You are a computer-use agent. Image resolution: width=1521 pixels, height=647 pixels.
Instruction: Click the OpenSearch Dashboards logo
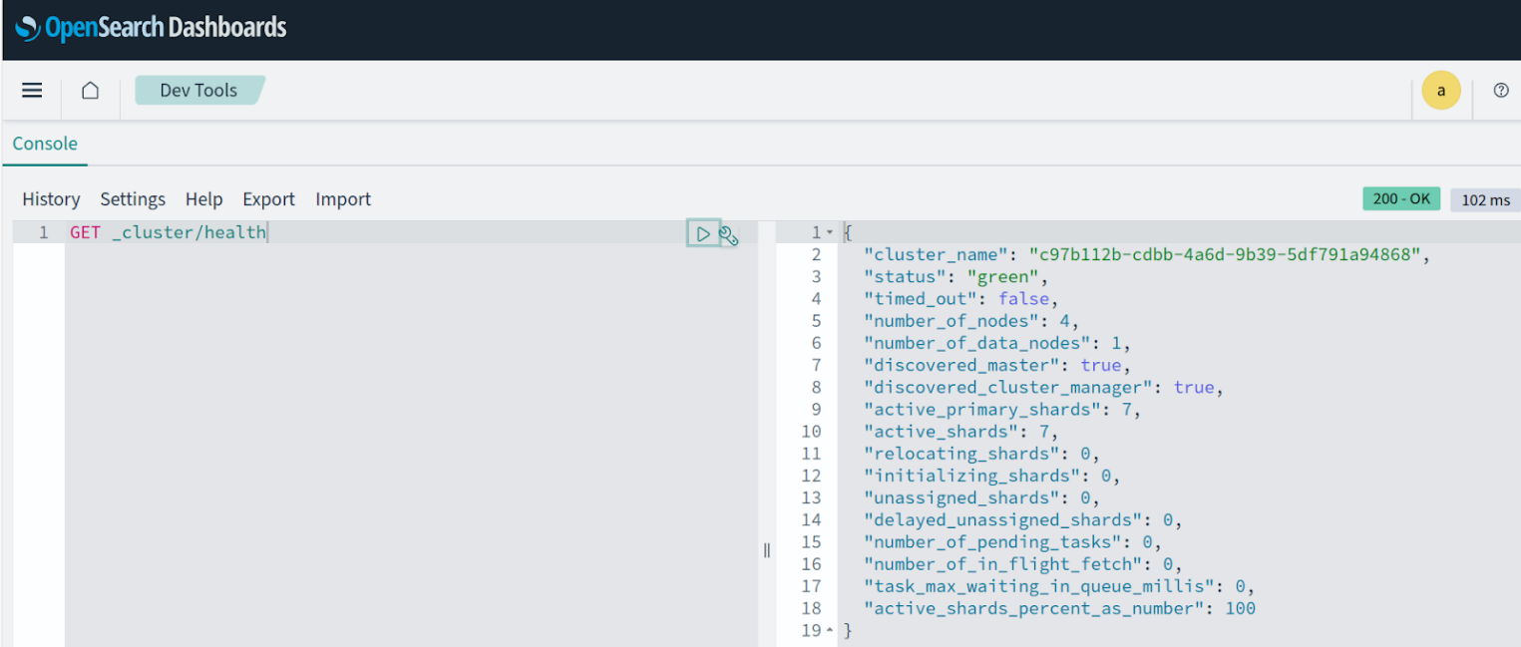point(152,28)
